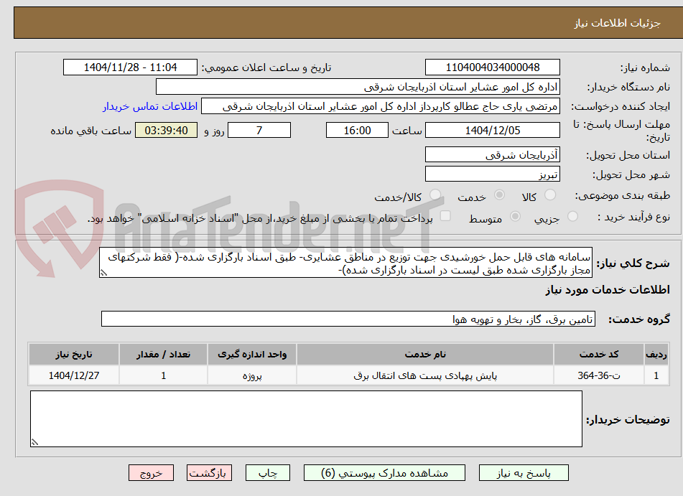
Task: Click the توضیحات خریدار text area
Action: [306, 419]
